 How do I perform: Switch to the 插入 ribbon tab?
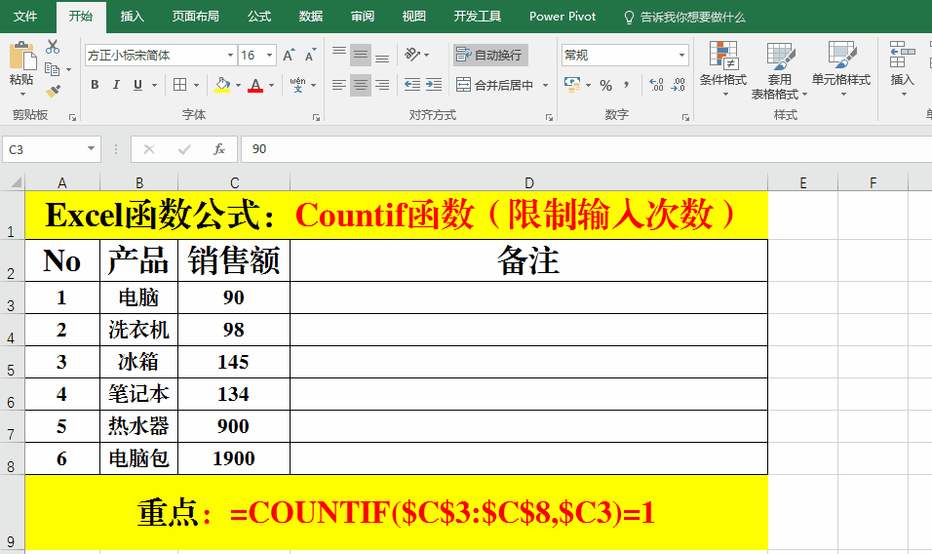(x=132, y=17)
